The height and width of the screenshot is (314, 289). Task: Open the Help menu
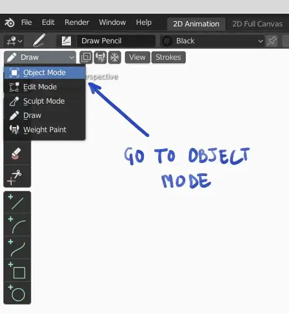point(144,22)
